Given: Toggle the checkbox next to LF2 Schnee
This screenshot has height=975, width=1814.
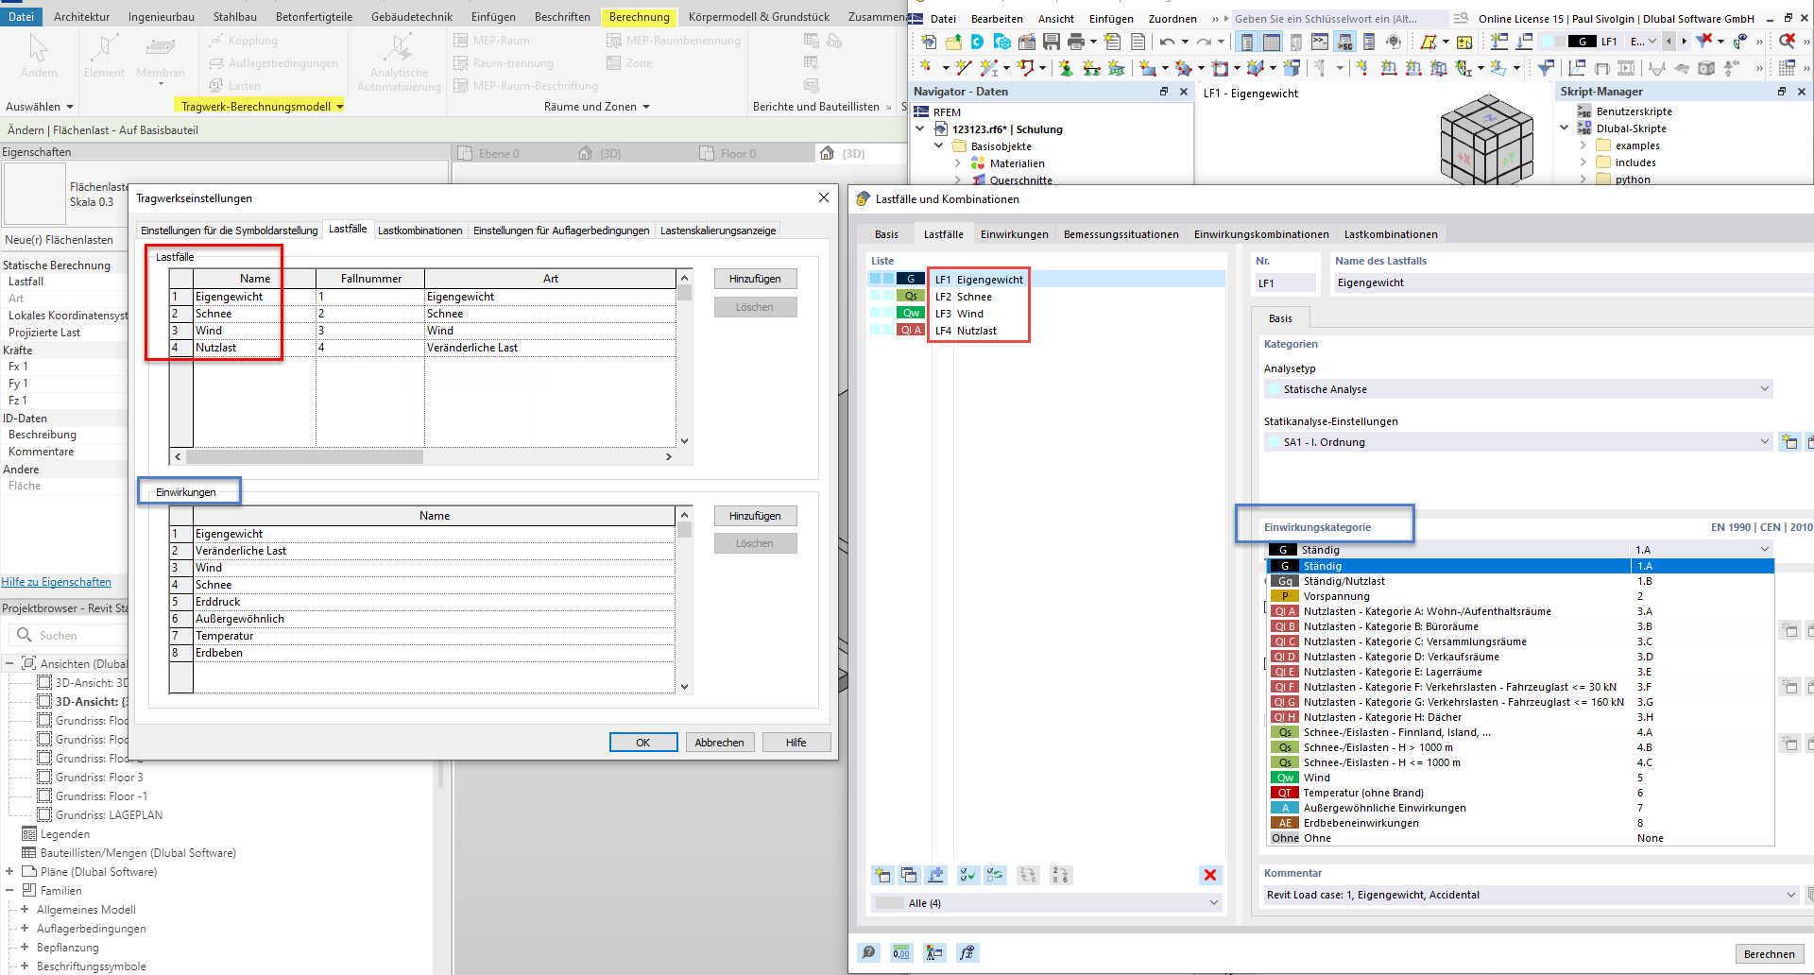Looking at the screenshot, I should pyautogui.click(x=877, y=296).
